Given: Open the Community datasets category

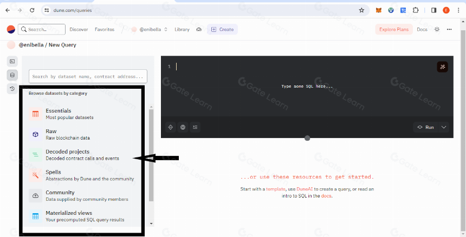Looking at the screenshot, I should click(x=85, y=196).
